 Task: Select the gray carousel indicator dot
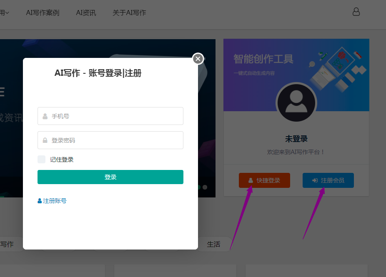tap(205, 187)
